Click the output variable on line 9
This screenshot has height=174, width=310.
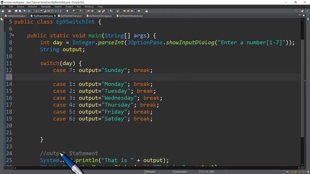tap(72, 49)
